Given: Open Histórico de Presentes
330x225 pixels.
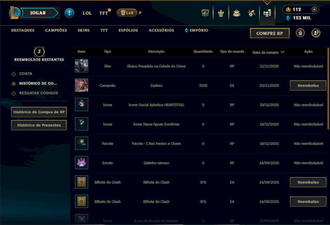Looking at the screenshot, I should 39,125.
